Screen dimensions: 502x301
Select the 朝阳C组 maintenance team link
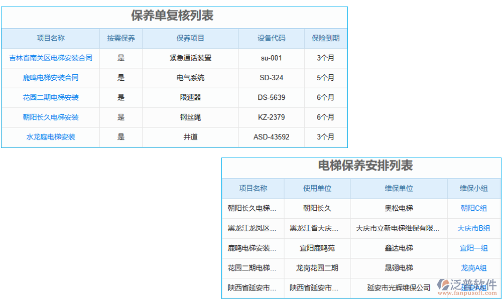(x=473, y=208)
